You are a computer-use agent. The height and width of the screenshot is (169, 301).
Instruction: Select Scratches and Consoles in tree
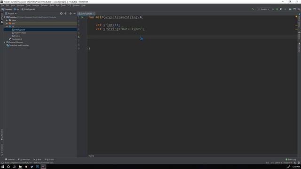(19, 46)
